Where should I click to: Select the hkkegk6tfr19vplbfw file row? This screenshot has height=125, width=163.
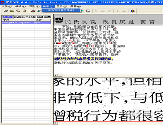pyautogui.click(x=26, y=23)
